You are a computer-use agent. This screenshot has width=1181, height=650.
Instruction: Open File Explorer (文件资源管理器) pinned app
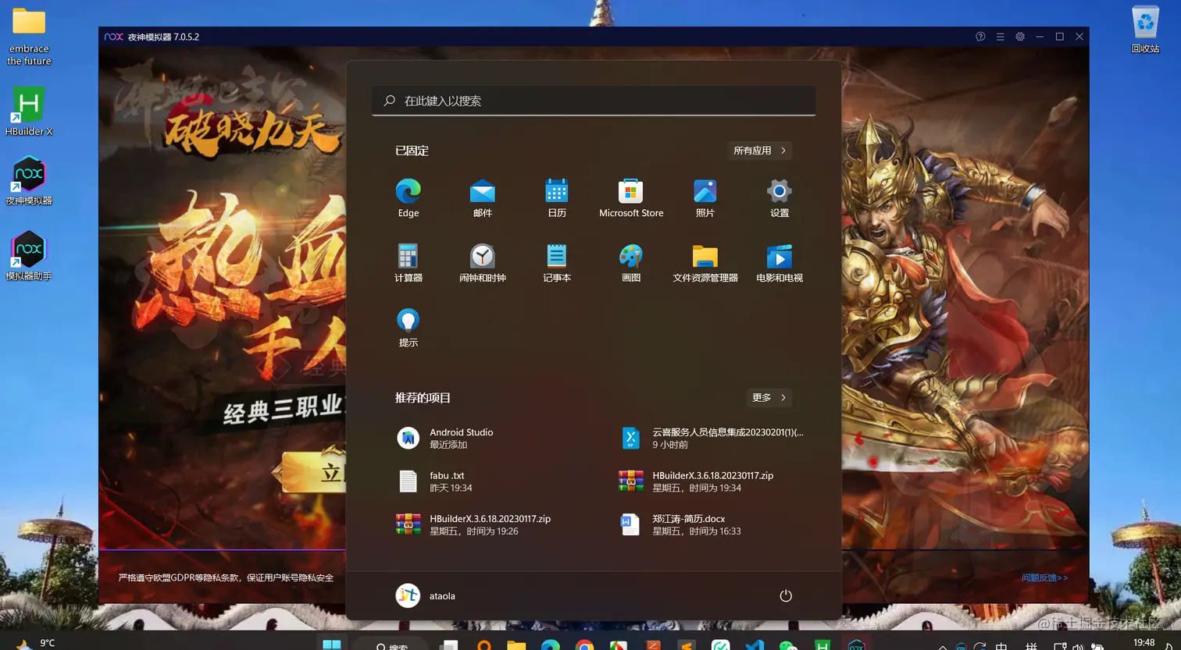pyautogui.click(x=705, y=262)
